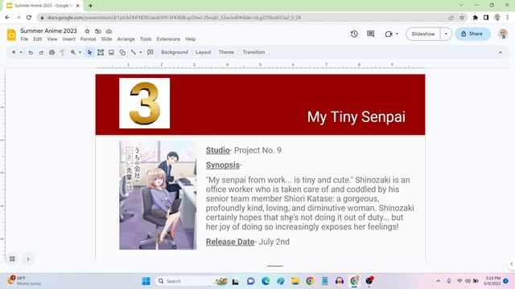The height and width of the screenshot is (289, 515).
Task: Open a new browser tab
Action: click(90, 6)
